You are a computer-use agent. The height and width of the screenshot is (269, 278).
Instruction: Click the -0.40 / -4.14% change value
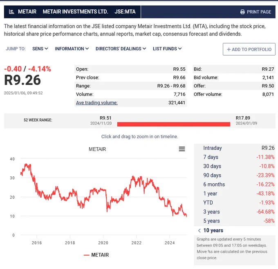[x=28, y=69]
